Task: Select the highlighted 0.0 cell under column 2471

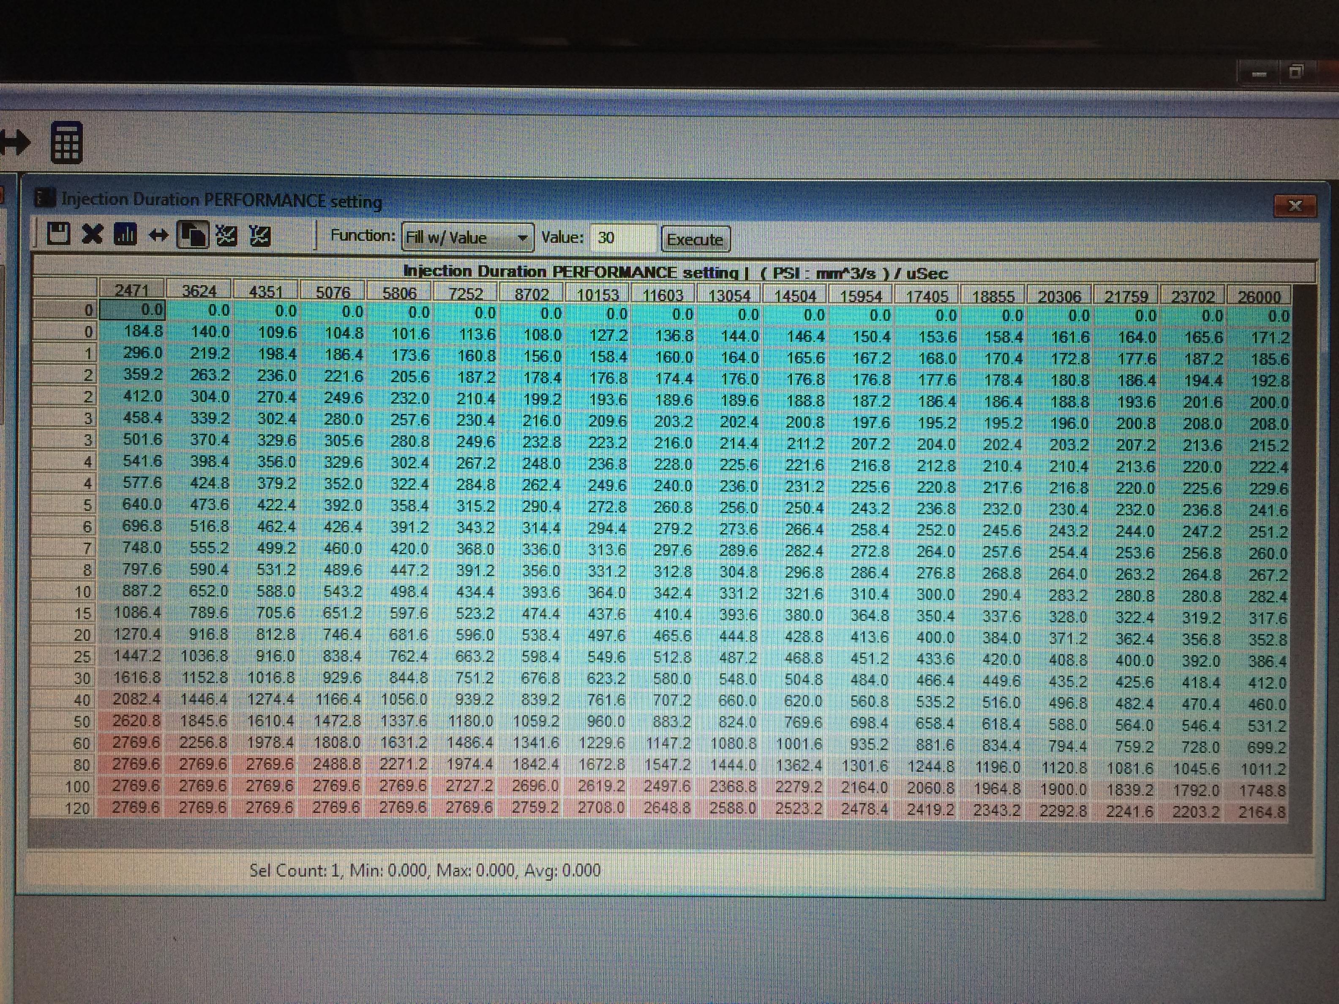Action: 132,310
